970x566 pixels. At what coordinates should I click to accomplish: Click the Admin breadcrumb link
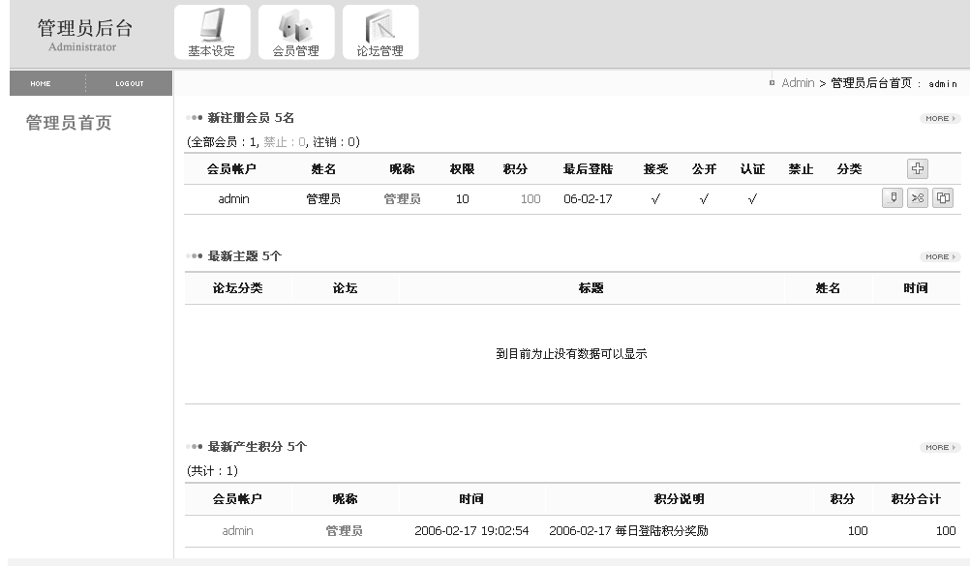coord(798,83)
